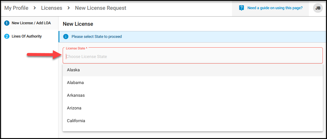Choose California as license state
This screenshot has width=327, height=139.
pos(193,121)
